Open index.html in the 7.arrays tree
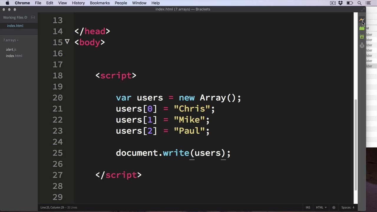Screen dimensions: 377x212 [x=14, y=56]
